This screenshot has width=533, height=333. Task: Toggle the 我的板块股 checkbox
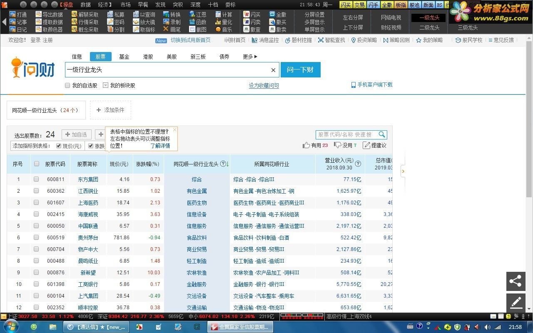tap(105, 85)
